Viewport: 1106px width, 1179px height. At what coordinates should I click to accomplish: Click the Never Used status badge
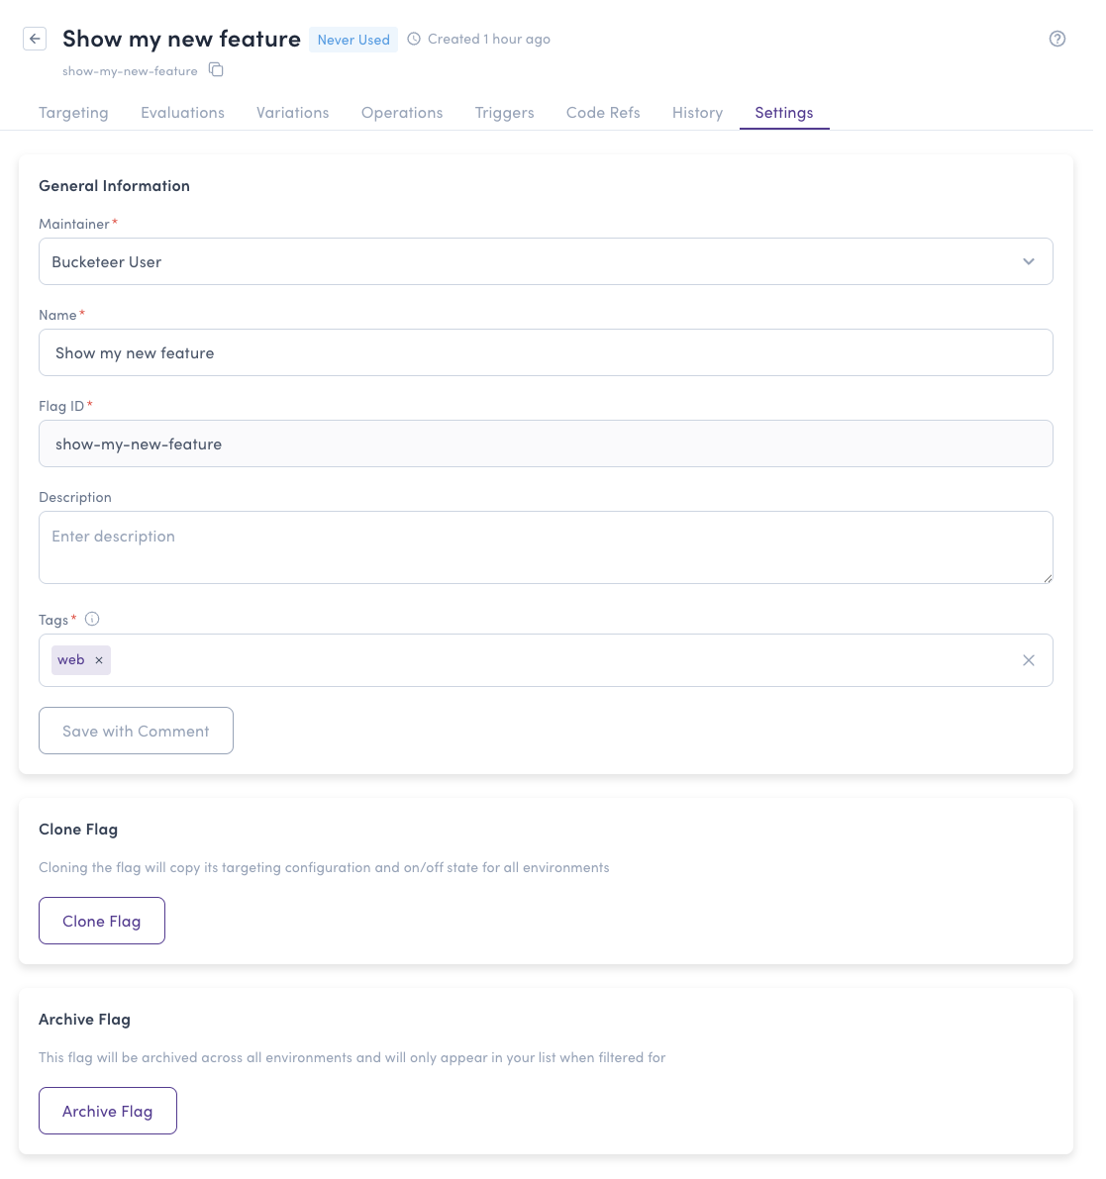352,40
